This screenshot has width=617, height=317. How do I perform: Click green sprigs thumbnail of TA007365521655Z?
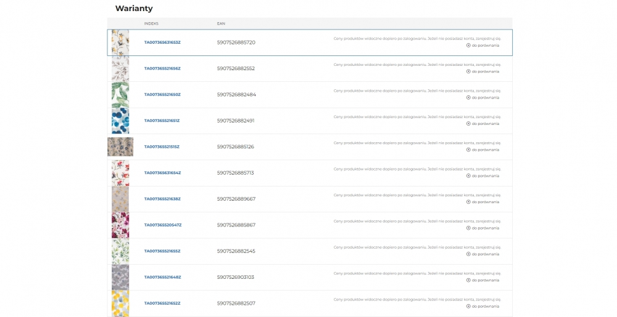click(x=120, y=251)
